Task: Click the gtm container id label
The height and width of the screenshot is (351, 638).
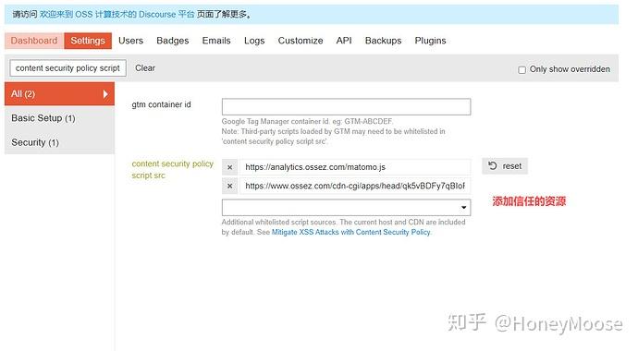Action: click(161, 104)
